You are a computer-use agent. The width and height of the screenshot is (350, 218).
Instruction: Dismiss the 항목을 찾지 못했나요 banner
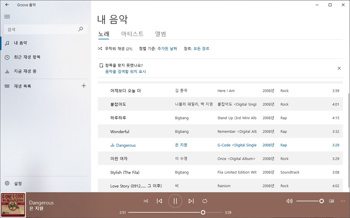coord(339,68)
